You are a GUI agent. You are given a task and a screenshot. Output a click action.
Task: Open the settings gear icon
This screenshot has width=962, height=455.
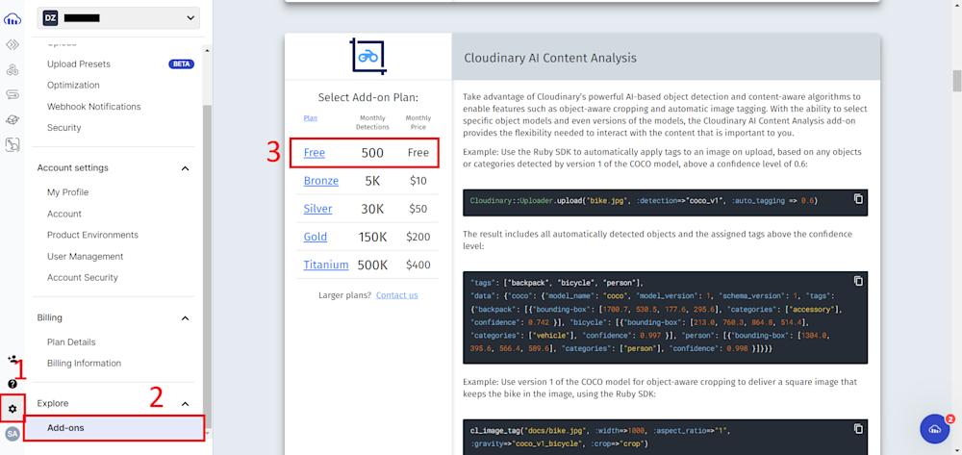click(13, 409)
